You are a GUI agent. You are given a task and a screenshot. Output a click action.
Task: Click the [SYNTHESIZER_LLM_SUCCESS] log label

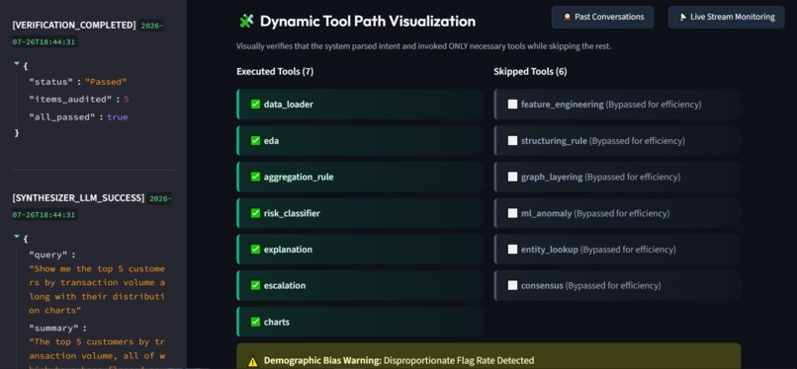tap(78, 197)
